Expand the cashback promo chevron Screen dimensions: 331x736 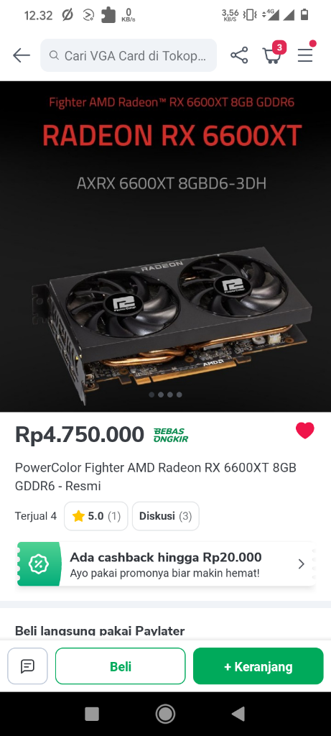click(x=302, y=563)
